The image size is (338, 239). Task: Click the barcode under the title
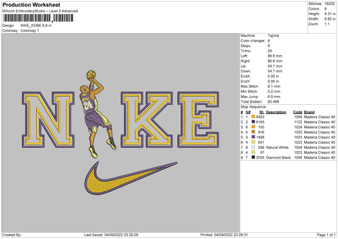38,18
